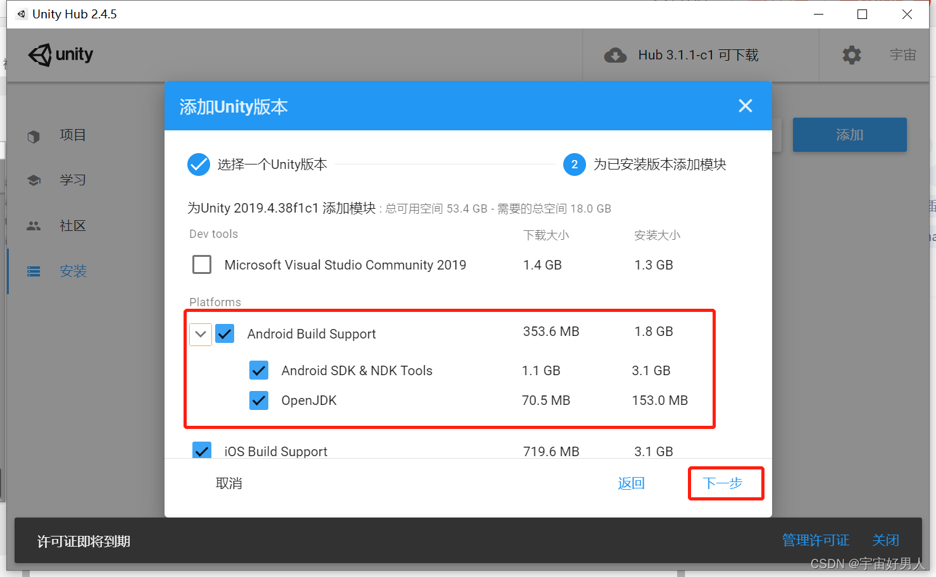Open 安装 tab in sidebar
Image resolution: width=936 pixels, height=577 pixels.
73,271
